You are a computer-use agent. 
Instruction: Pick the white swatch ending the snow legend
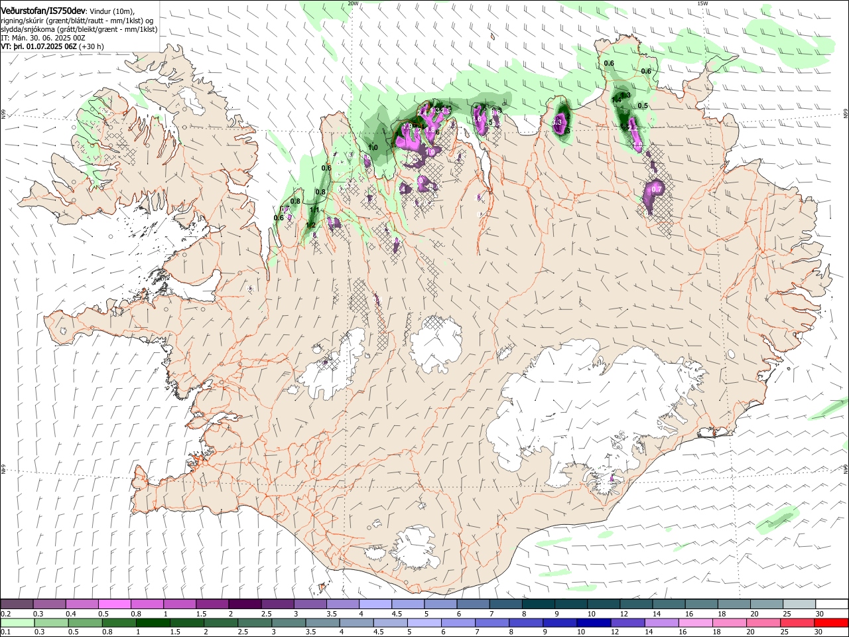[x=831, y=604]
